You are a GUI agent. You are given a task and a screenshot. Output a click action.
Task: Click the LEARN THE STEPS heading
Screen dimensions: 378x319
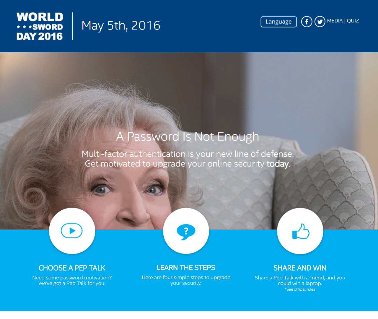click(186, 268)
